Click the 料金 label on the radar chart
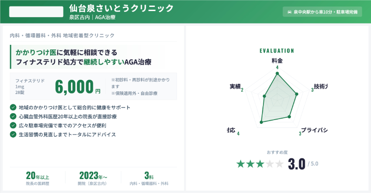Viewport: 371px width, 193px height. [277, 60]
